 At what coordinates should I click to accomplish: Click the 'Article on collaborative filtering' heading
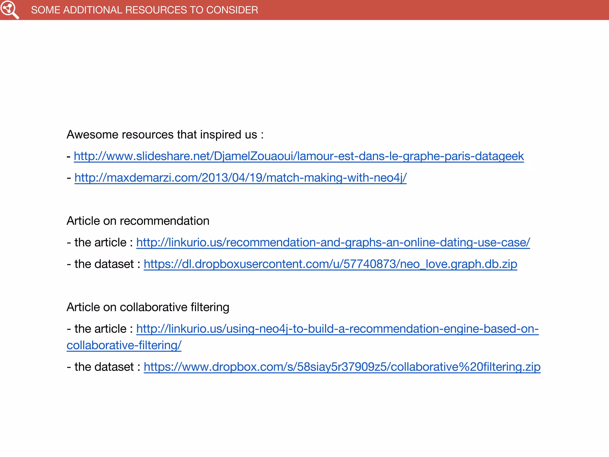coord(148,307)
